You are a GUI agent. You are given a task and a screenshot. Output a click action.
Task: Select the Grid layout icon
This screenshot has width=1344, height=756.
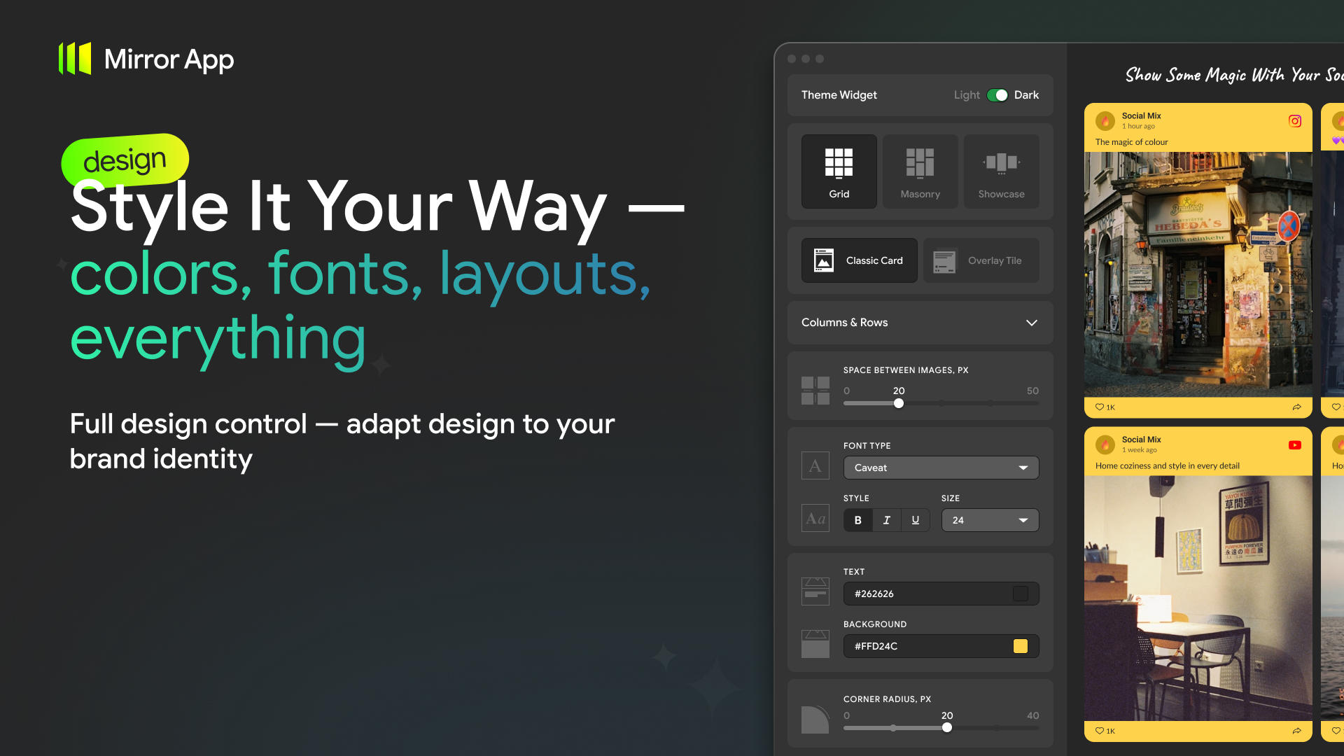click(839, 164)
